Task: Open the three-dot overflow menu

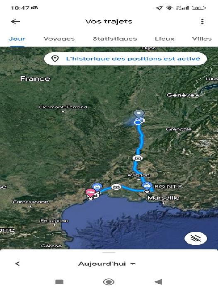Action: (202, 22)
